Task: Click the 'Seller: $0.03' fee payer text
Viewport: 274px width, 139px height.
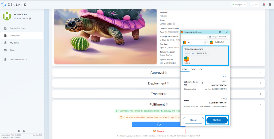Action: click(x=165, y=55)
